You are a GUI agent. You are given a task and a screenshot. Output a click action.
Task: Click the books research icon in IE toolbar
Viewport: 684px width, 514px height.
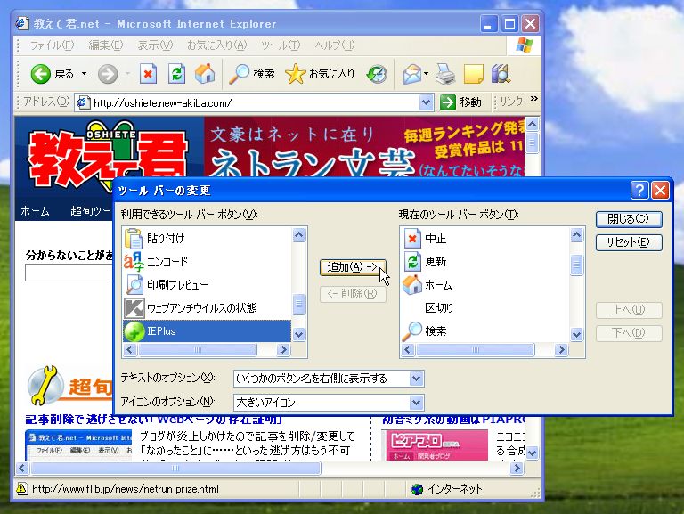tap(501, 74)
